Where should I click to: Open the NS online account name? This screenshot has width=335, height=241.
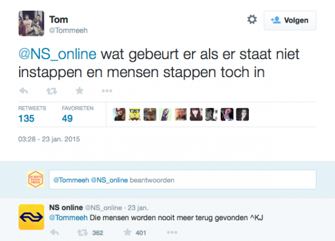click(66, 207)
